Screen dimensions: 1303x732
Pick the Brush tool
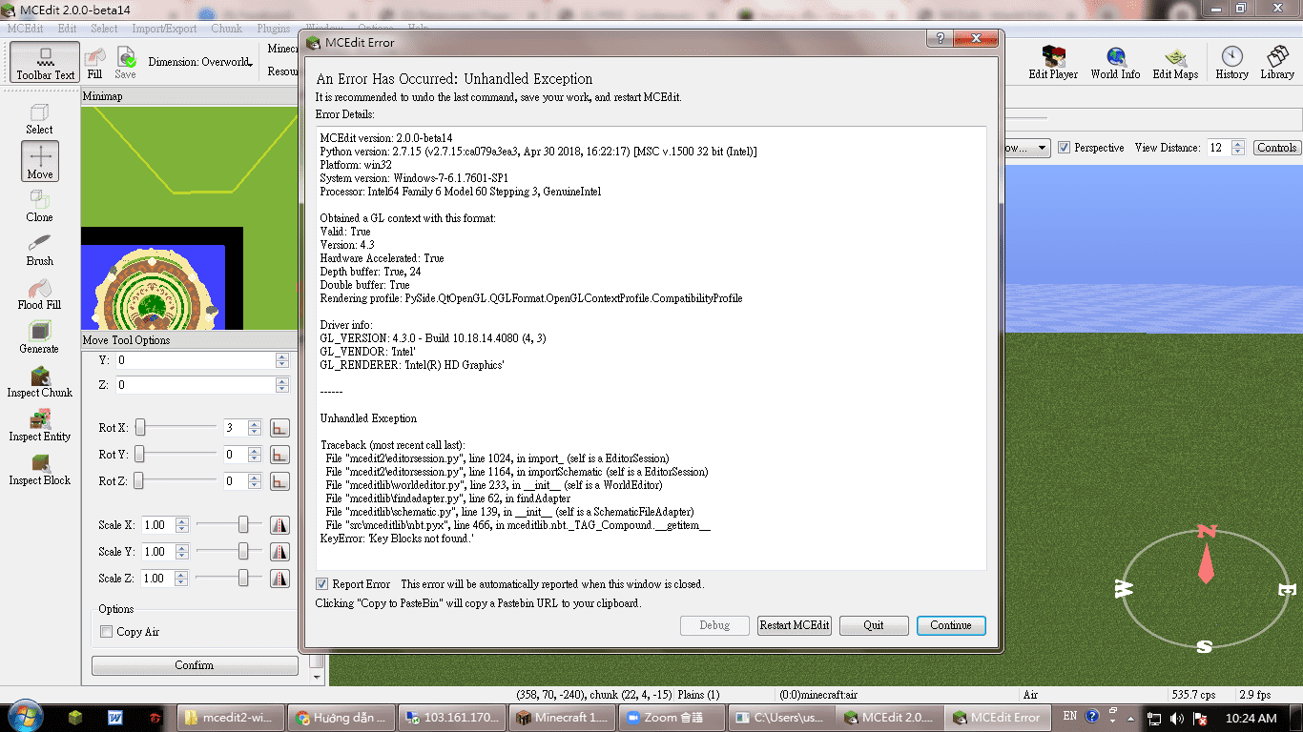point(40,250)
